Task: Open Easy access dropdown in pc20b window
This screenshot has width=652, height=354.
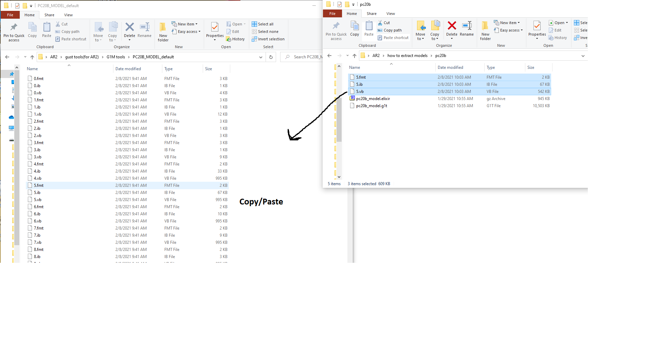Action: click(508, 30)
